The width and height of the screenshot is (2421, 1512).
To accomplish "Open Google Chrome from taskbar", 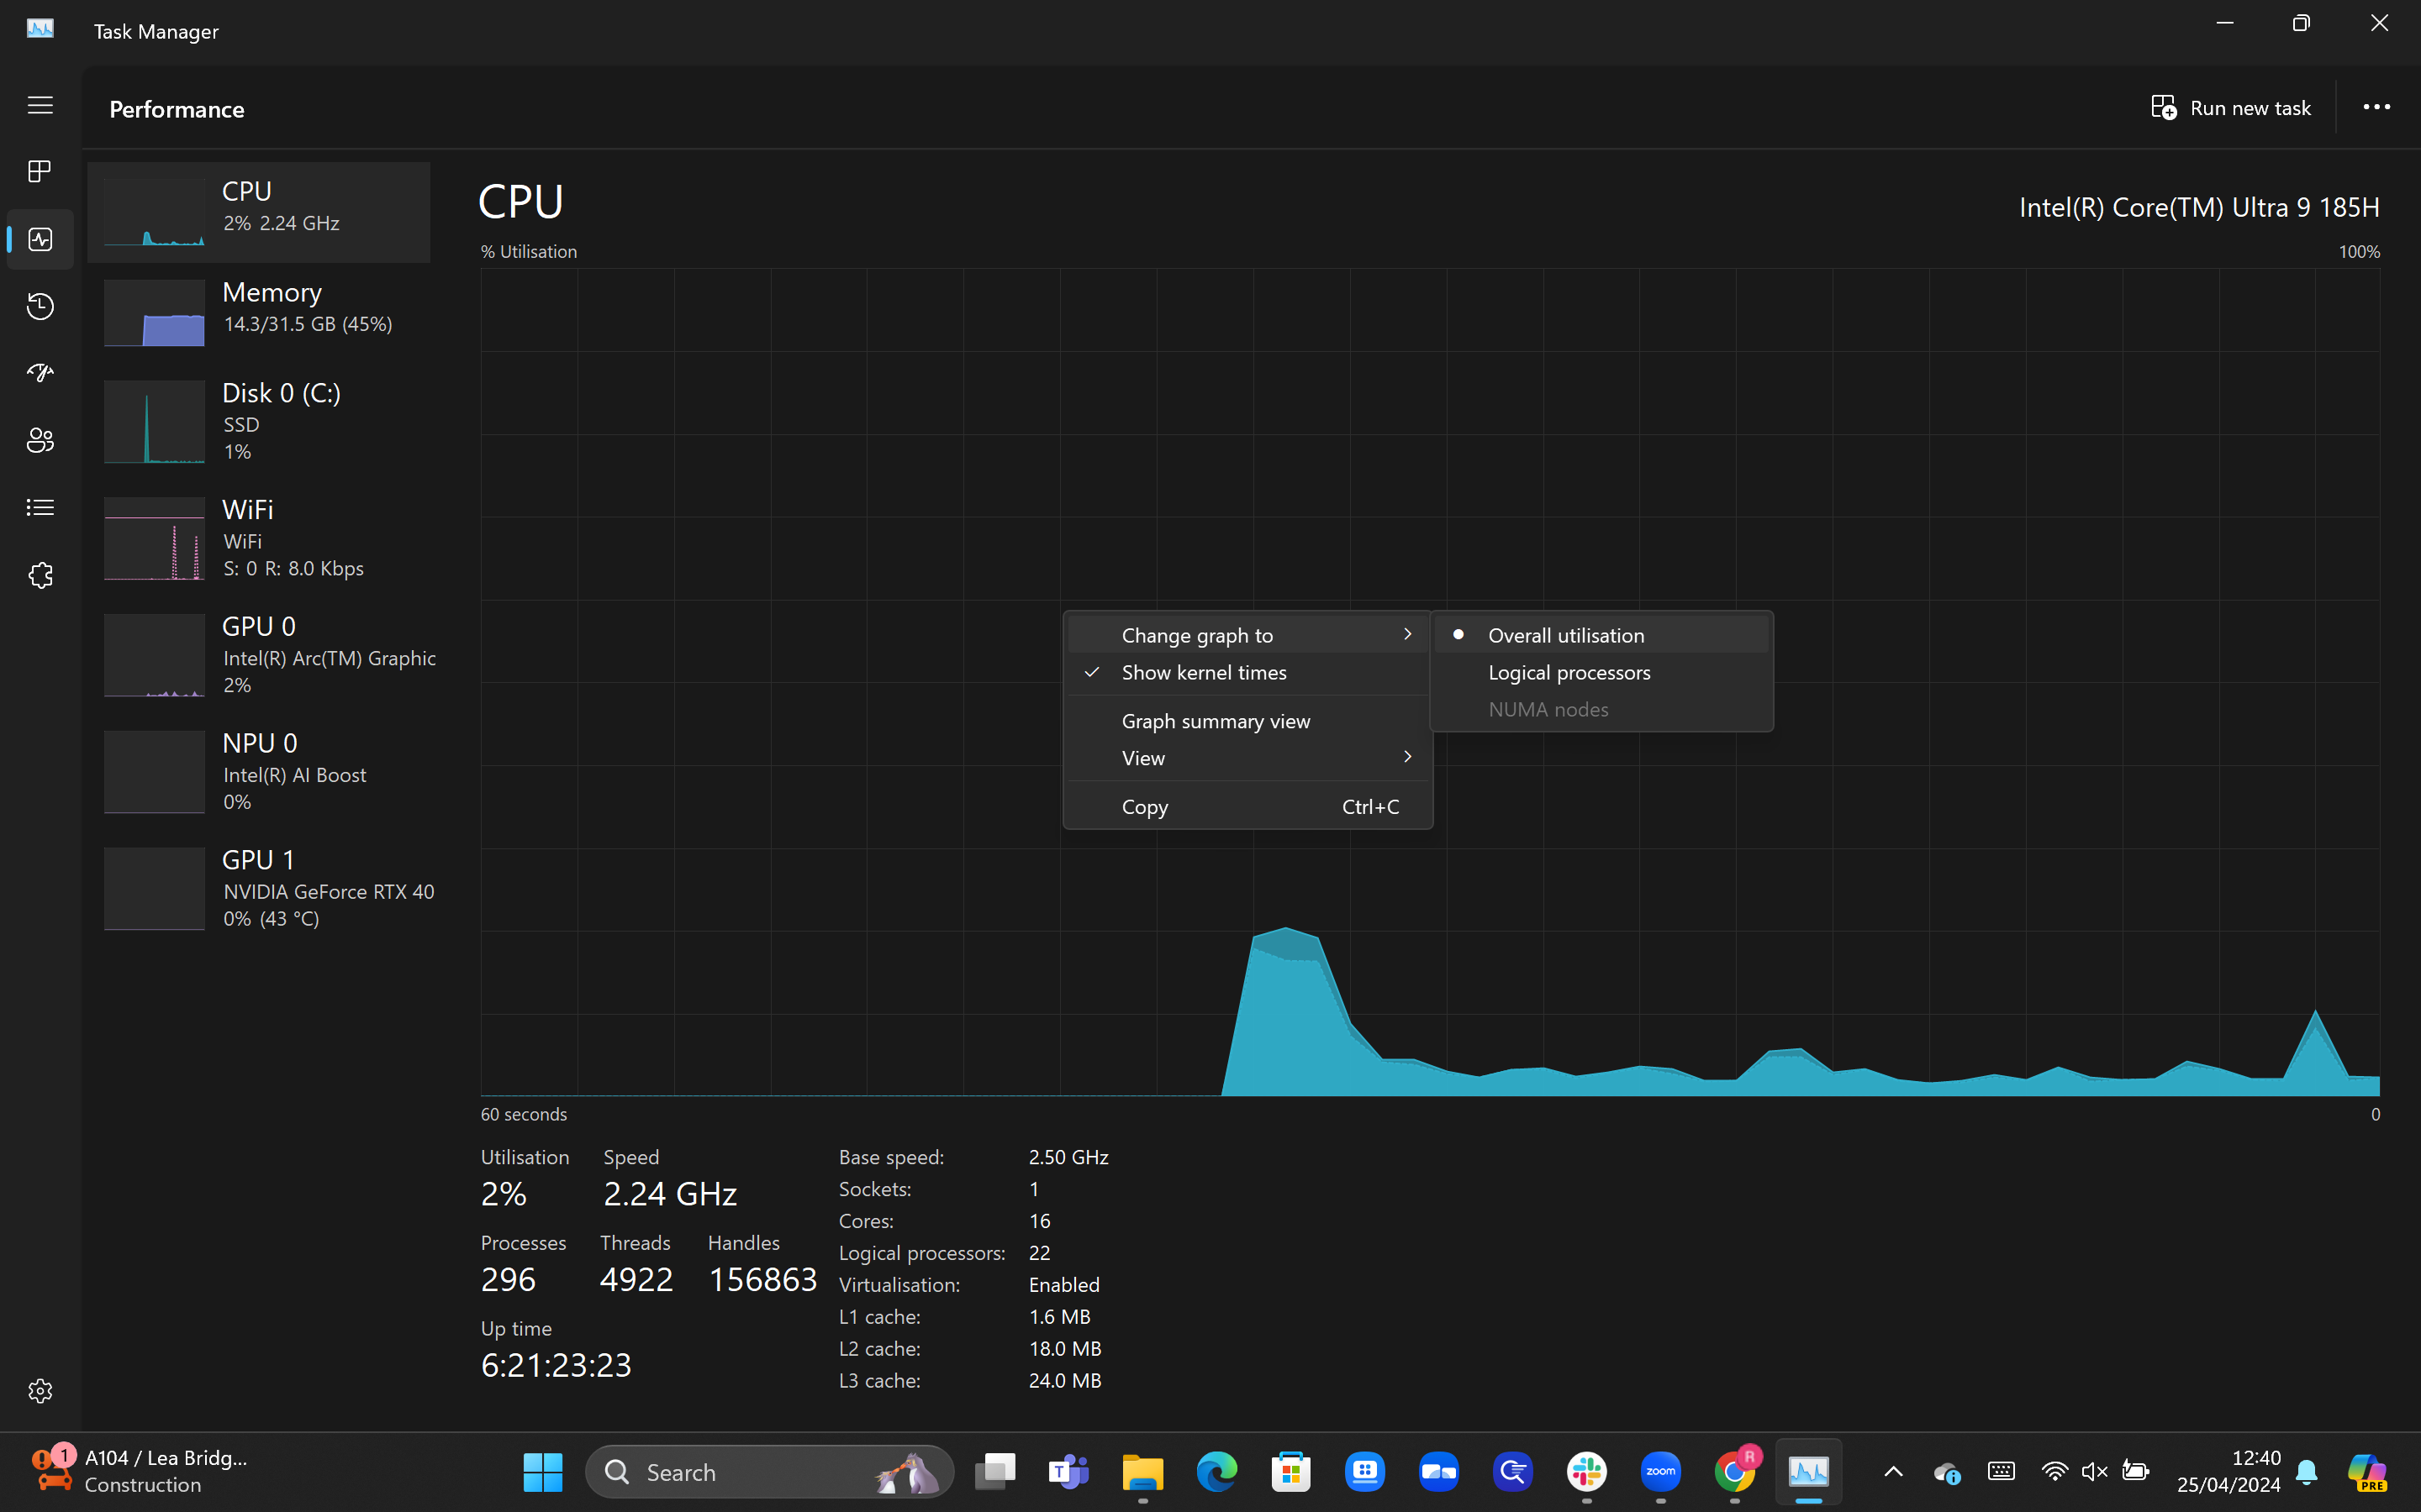I will pos(1735,1472).
